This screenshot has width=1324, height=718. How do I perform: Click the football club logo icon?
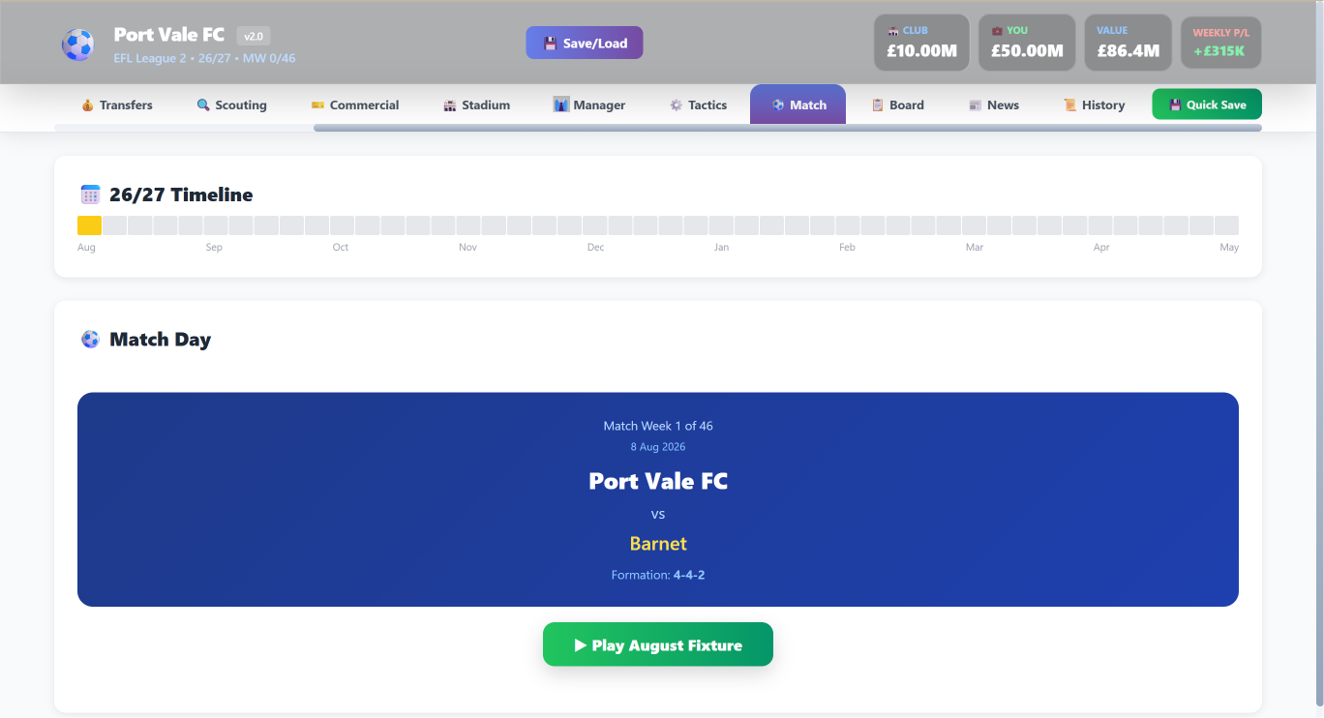pyautogui.click(x=77, y=45)
